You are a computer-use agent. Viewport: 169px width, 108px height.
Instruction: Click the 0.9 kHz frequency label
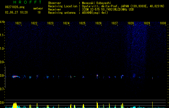pyautogui.click(x=2, y=62)
